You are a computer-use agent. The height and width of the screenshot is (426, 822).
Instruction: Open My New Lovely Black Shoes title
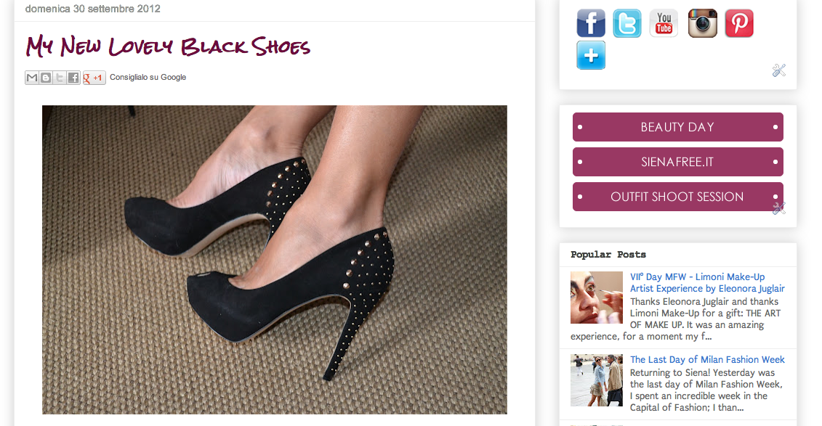(x=168, y=46)
